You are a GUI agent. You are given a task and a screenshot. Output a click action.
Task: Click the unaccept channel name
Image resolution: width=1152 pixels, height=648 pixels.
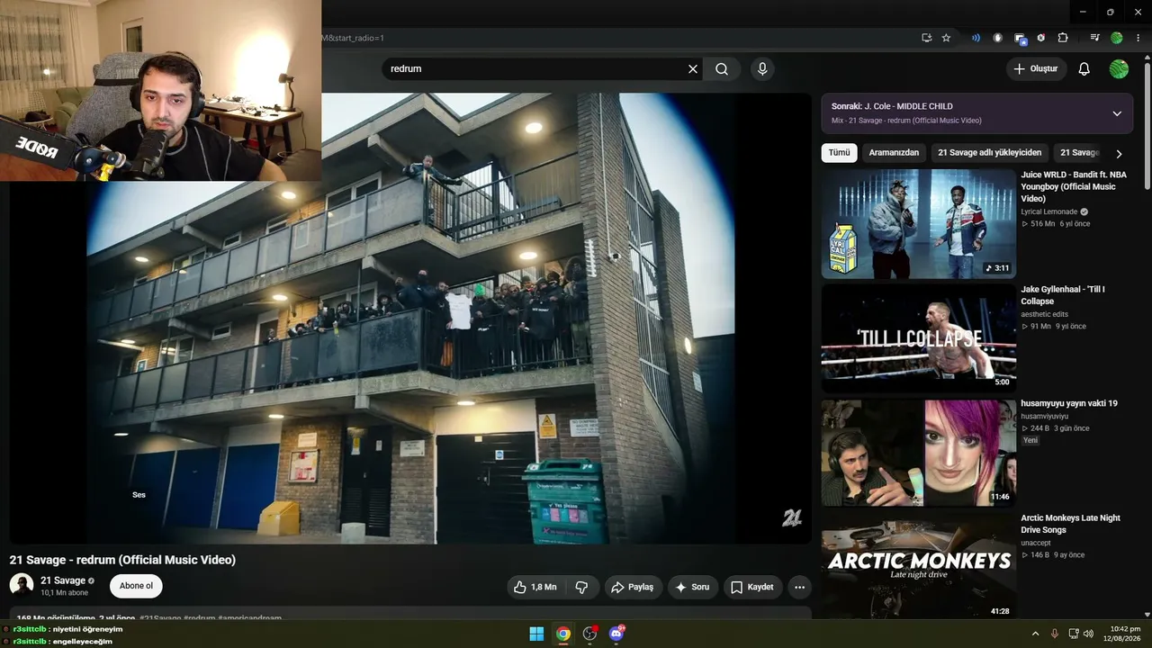coord(1036,543)
